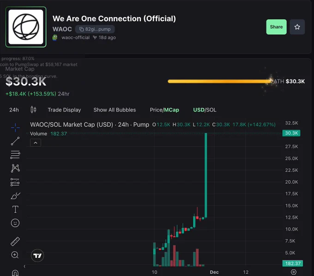Select the text annotation tool
This screenshot has width=314, height=276.
tap(15, 210)
